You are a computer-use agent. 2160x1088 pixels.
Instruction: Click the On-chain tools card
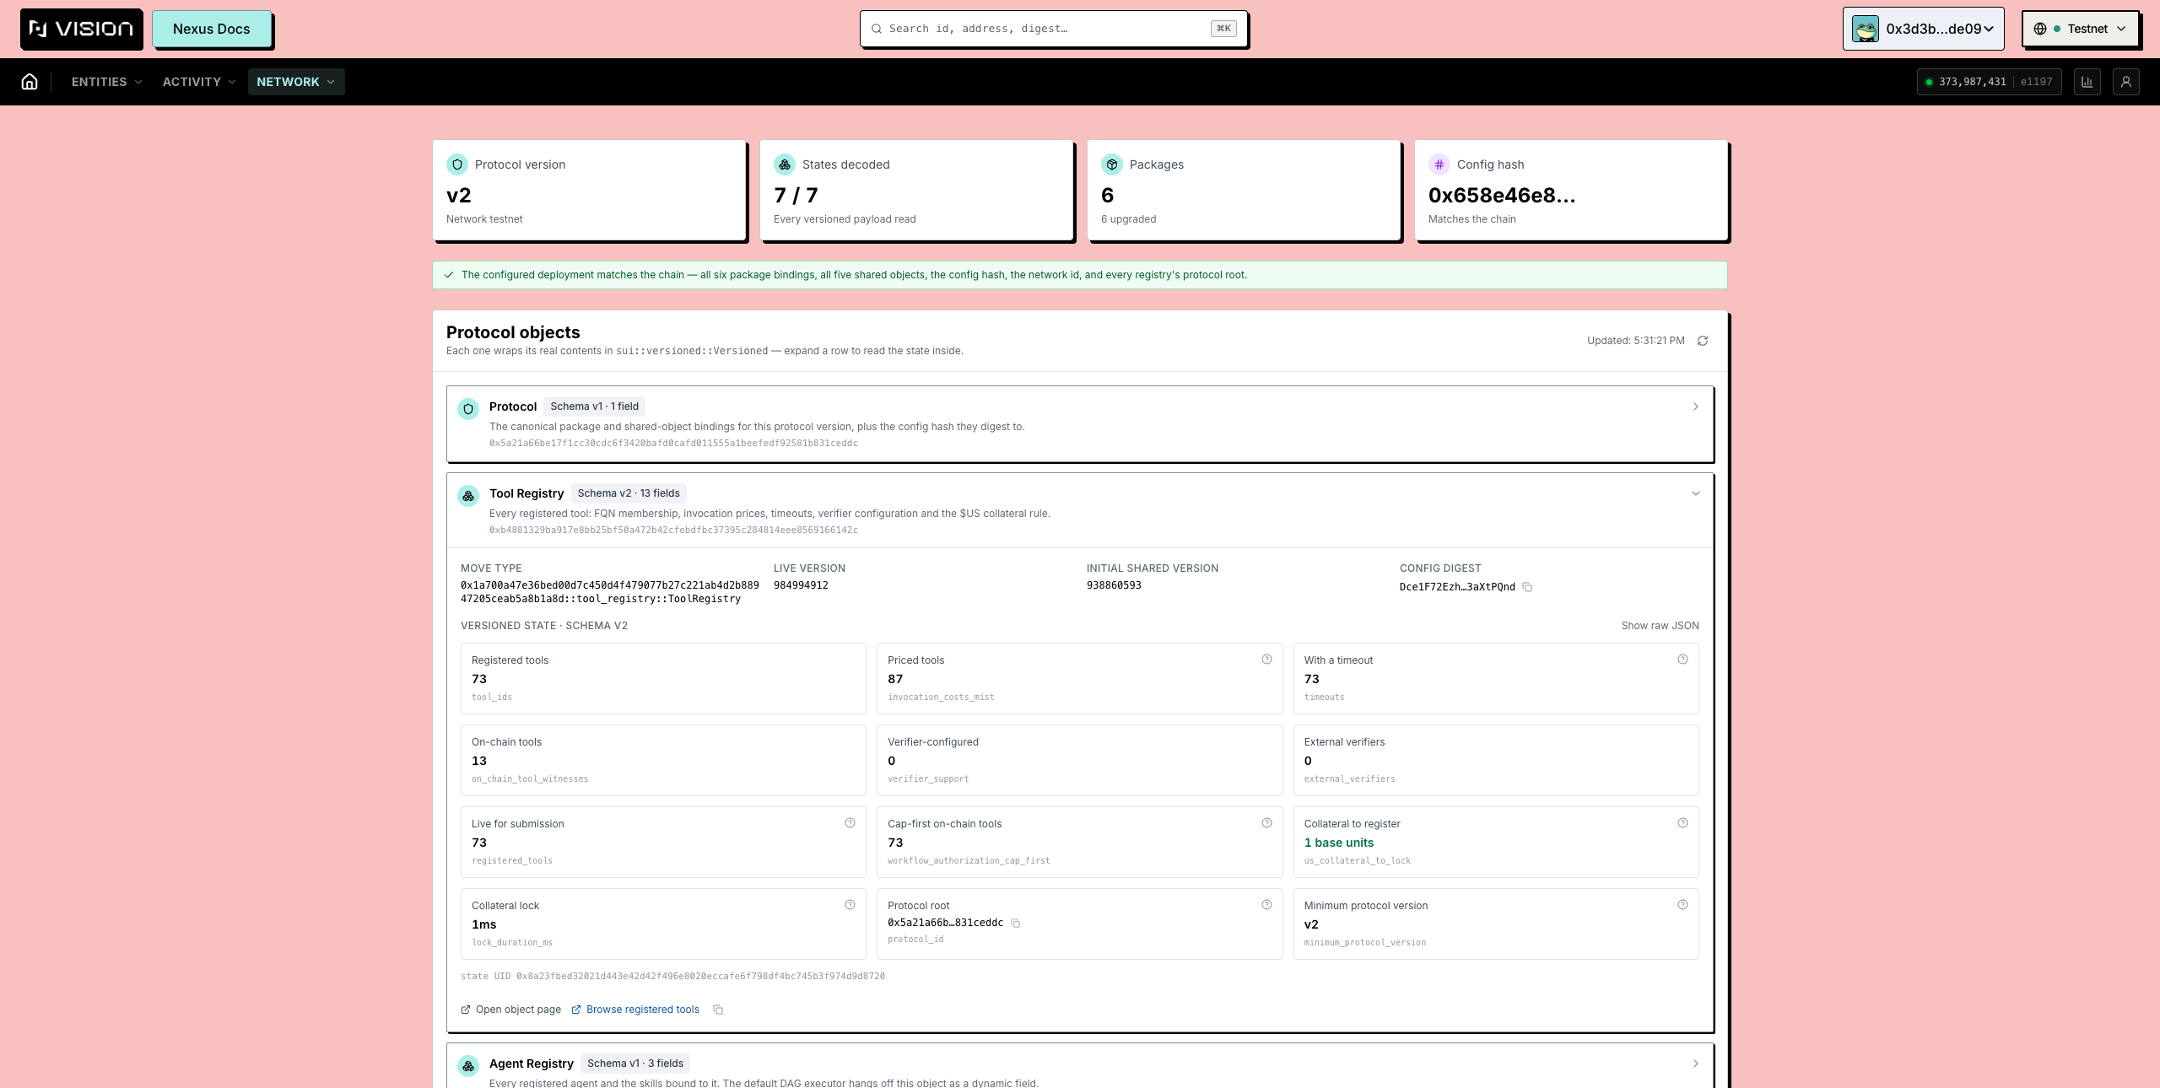click(x=663, y=760)
